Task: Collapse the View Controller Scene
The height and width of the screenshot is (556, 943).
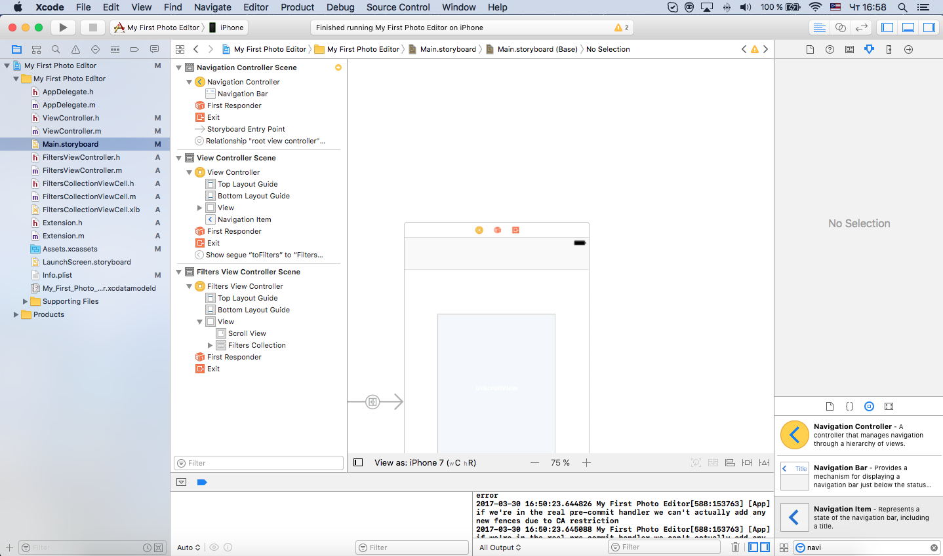Action: click(179, 158)
